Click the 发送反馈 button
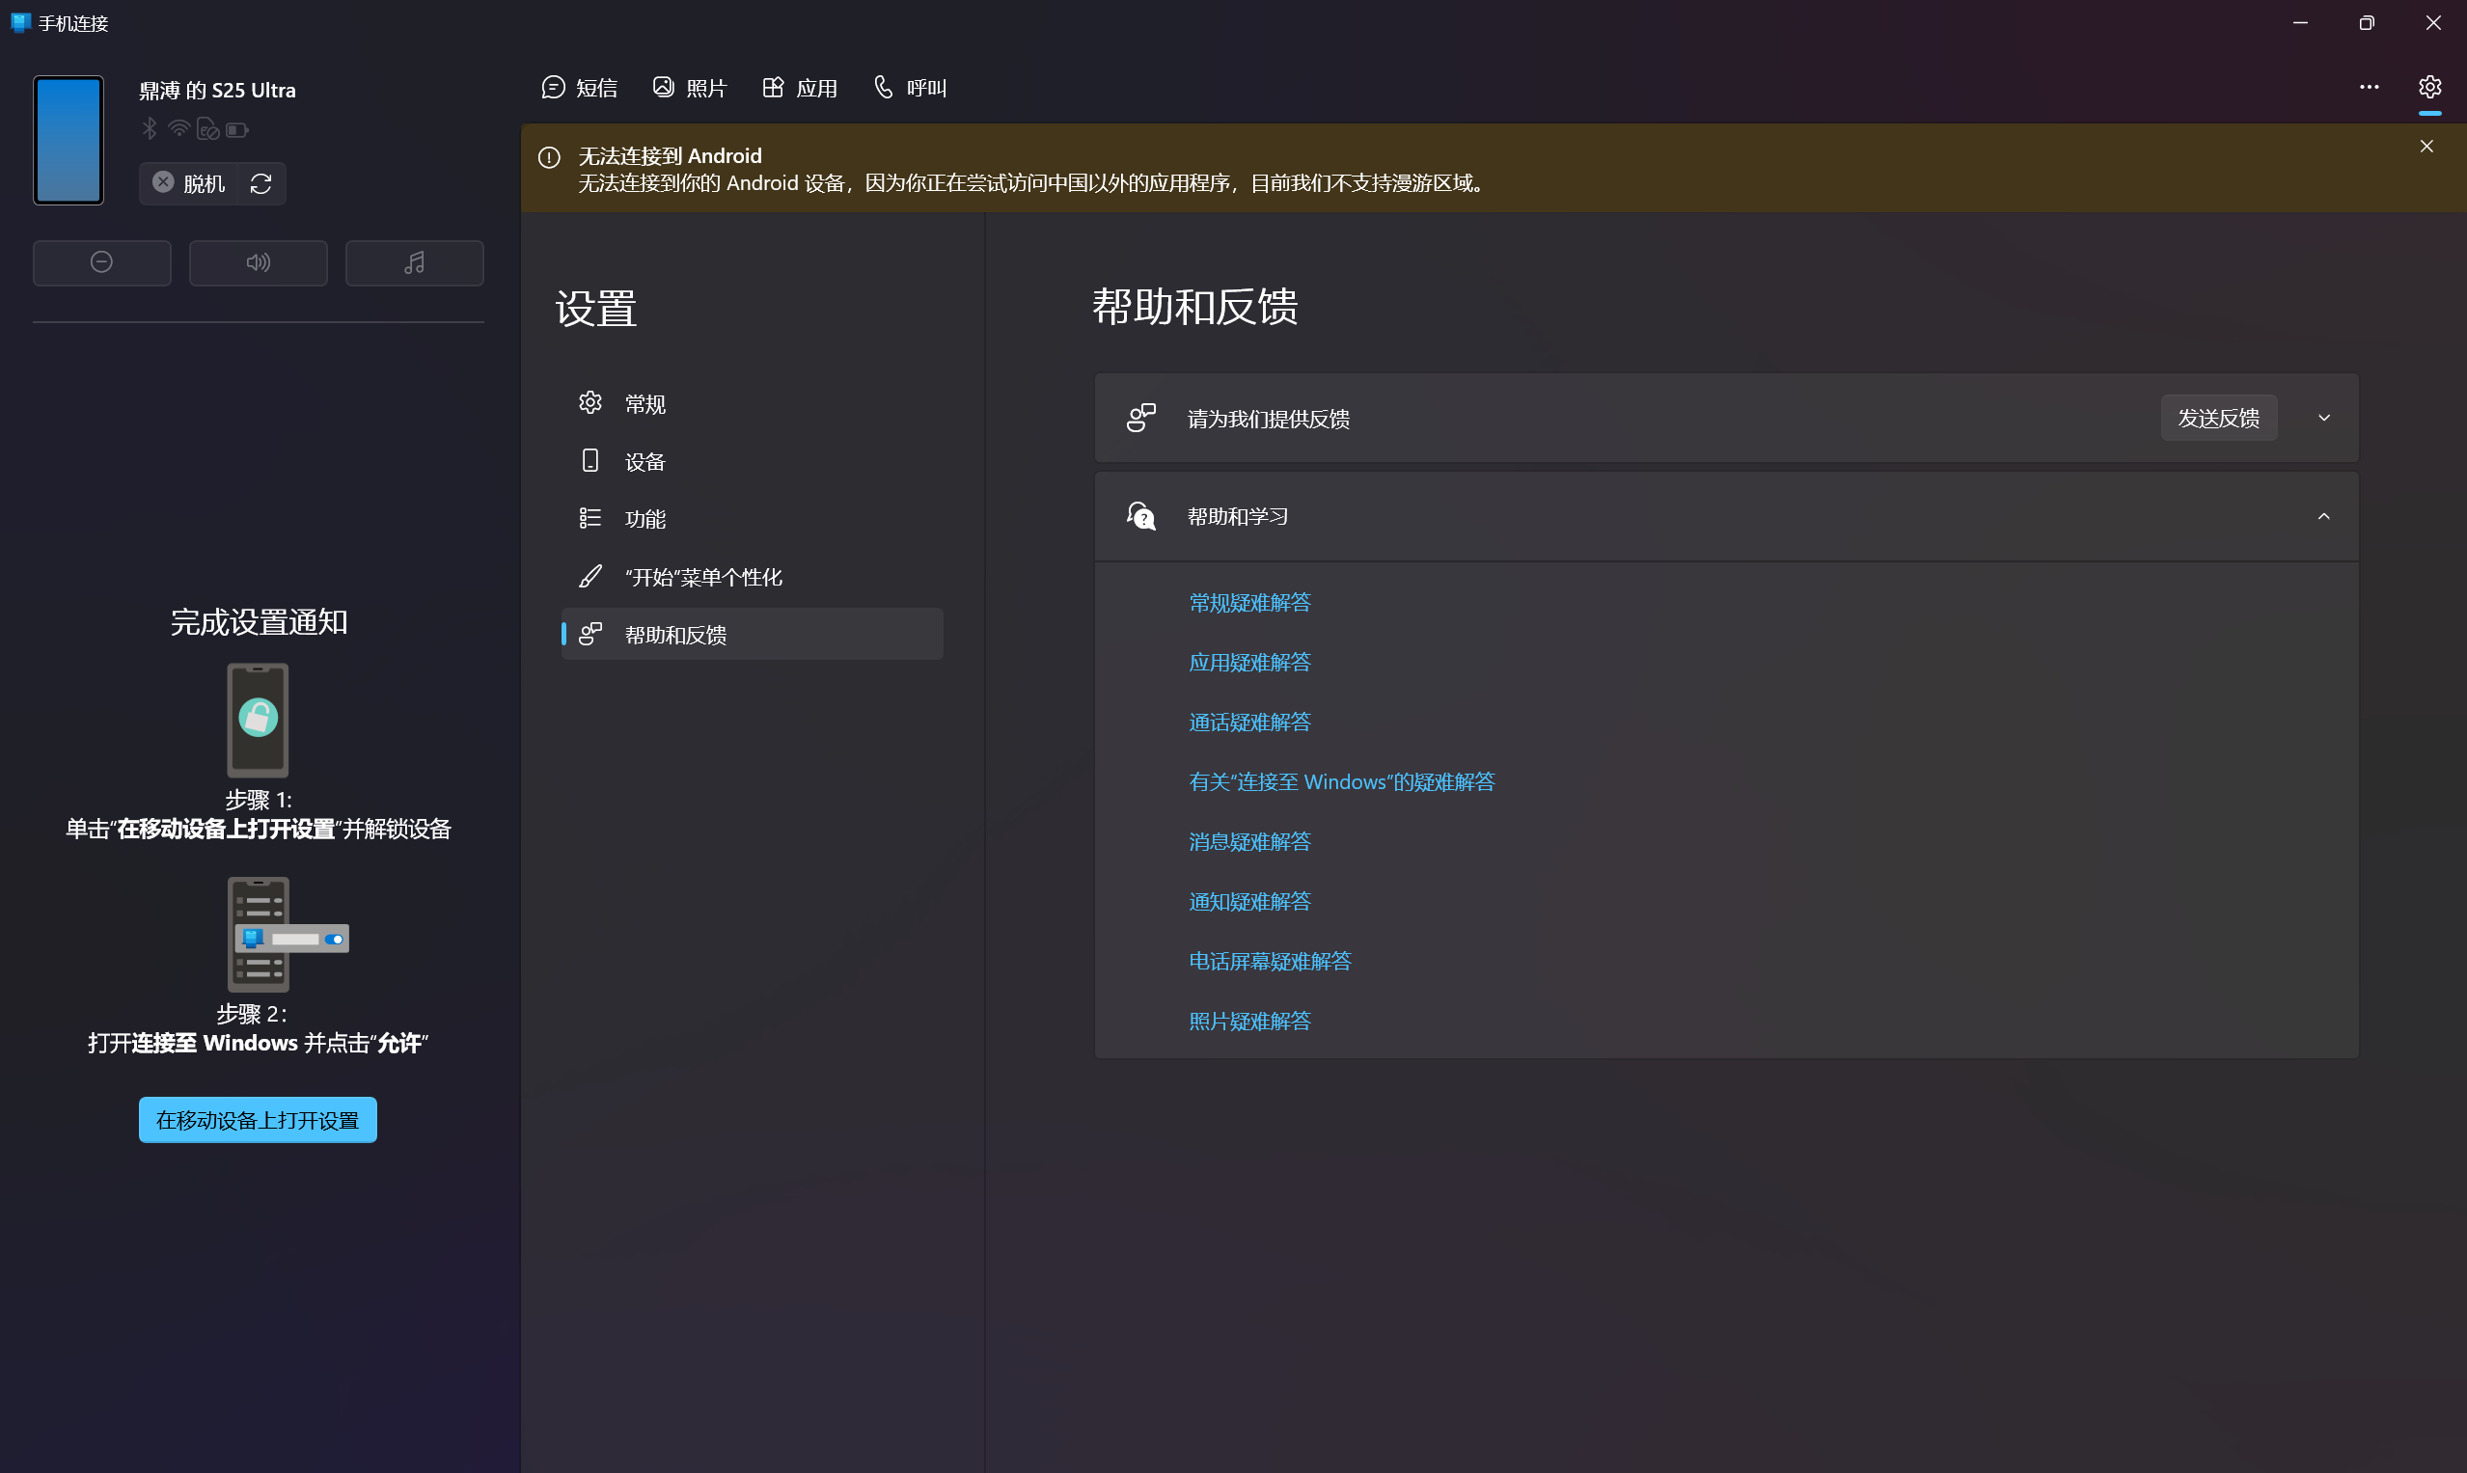The height and width of the screenshot is (1473, 2467). click(2219, 417)
